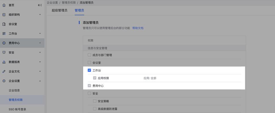Click the meeting room door icon
Viewport: 275px width, 113px height.
pyautogui.click(x=4, y=24)
